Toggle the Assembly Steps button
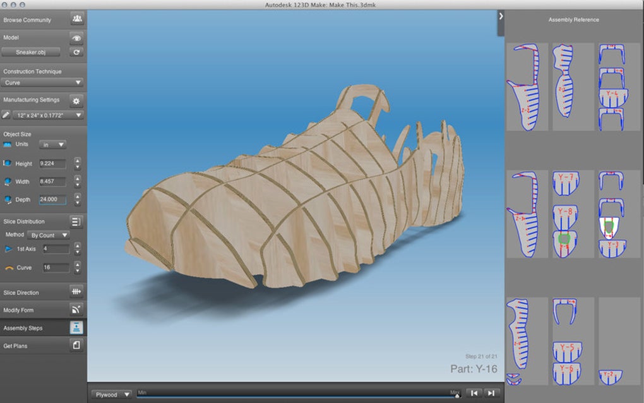This screenshot has height=403, width=644. [76, 328]
